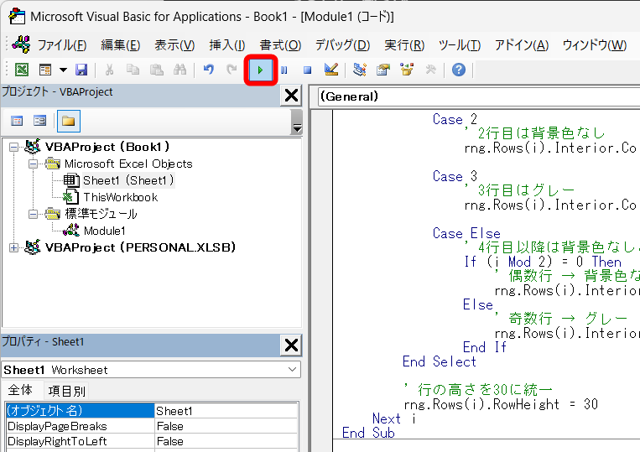Collapse the VBAProject (Book1) node
Image resolution: width=640 pixels, height=452 pixels.
point(14,147)
